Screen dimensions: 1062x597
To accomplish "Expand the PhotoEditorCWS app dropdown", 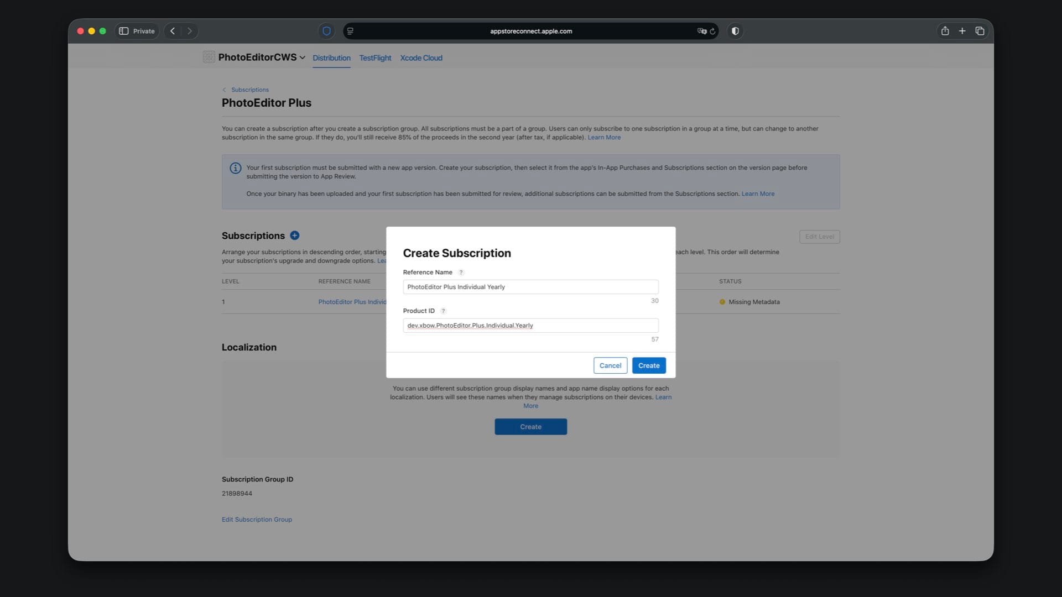I will (302, 57).
